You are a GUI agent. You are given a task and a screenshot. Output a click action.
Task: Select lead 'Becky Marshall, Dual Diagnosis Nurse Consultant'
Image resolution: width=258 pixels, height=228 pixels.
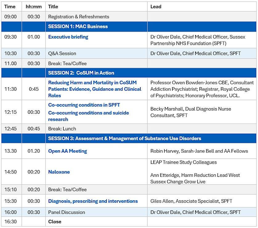(191, 112)
